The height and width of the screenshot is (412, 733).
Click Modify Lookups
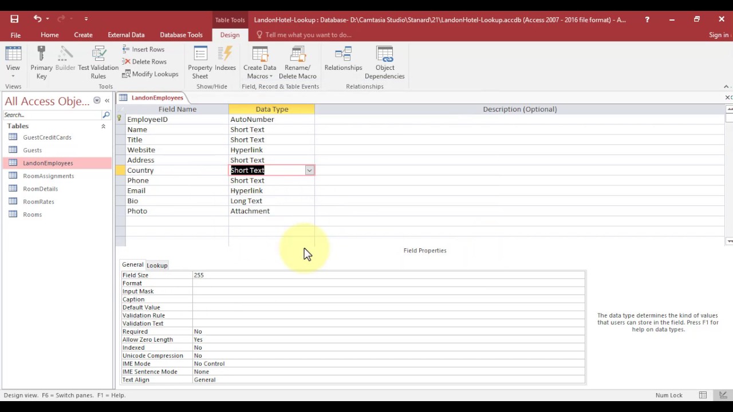tap(151, 74)
